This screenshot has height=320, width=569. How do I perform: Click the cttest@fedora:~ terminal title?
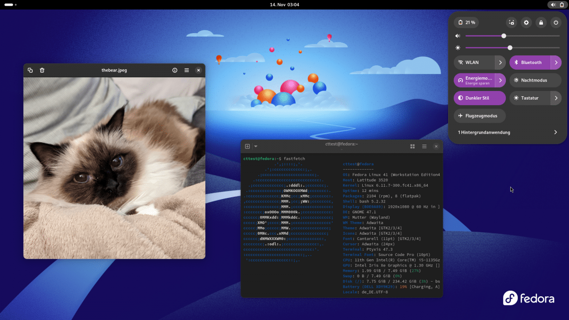(341, 144)
